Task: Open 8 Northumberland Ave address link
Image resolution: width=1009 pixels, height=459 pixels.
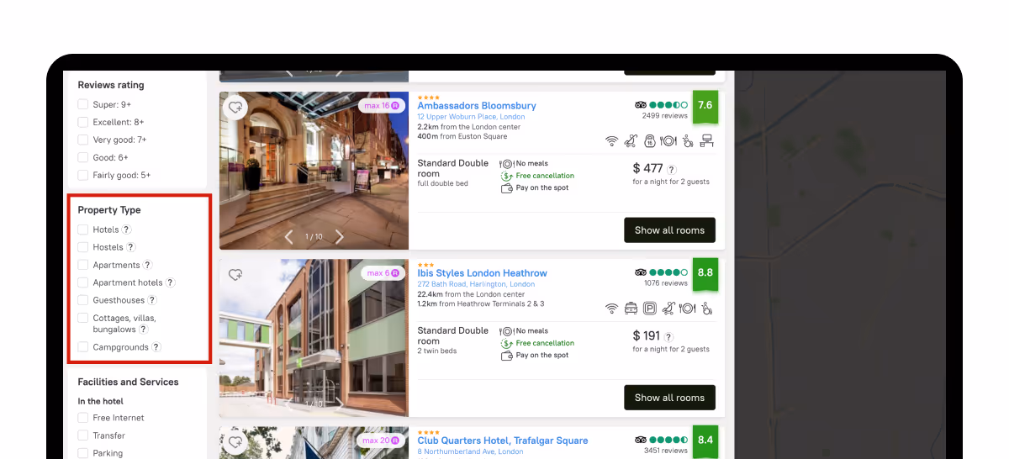Action: [x=470, y=451]
